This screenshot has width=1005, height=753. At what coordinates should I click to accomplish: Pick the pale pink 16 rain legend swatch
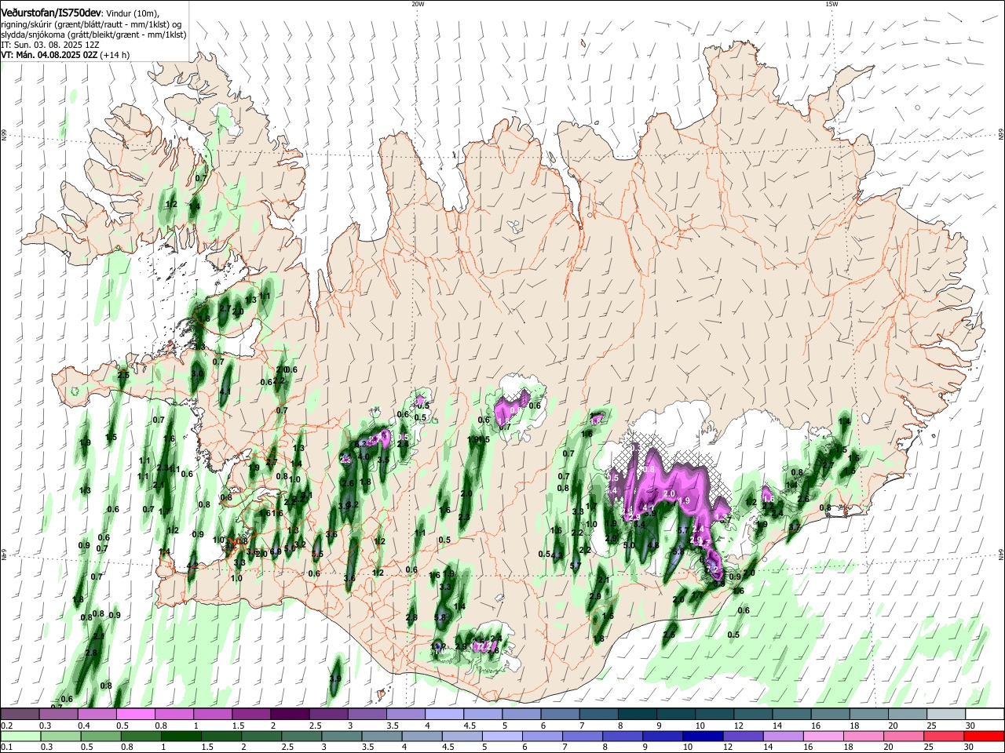(824, 736)
